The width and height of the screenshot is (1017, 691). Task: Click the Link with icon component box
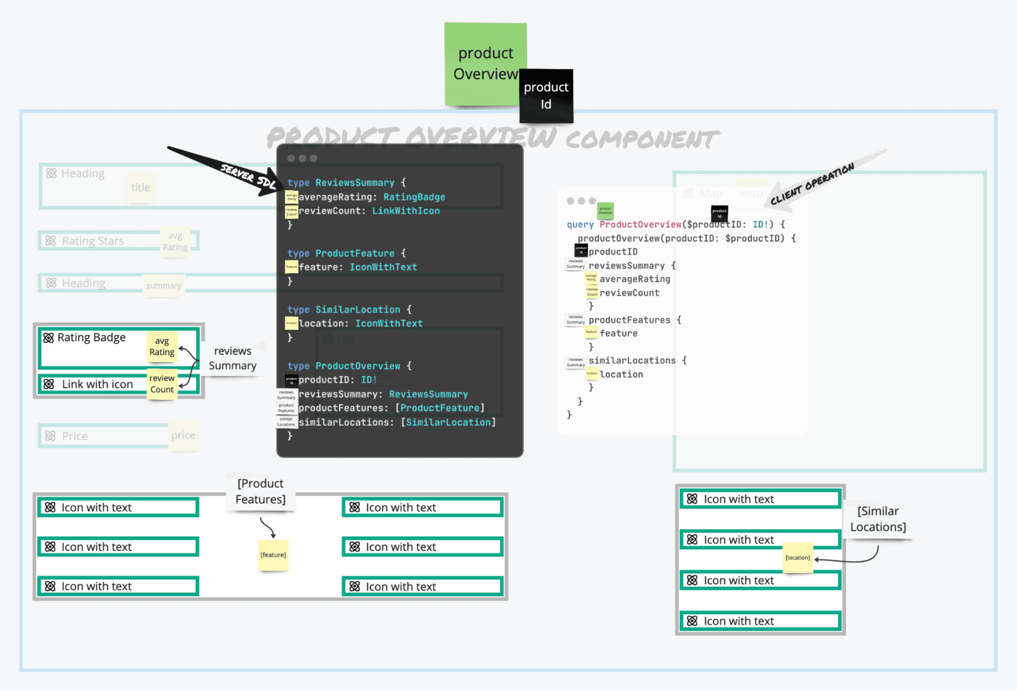(119, 384)
